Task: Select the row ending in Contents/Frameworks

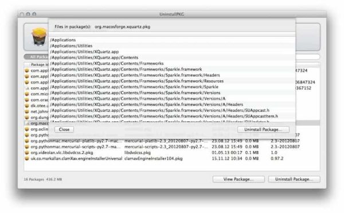Action: click(172, 64)
